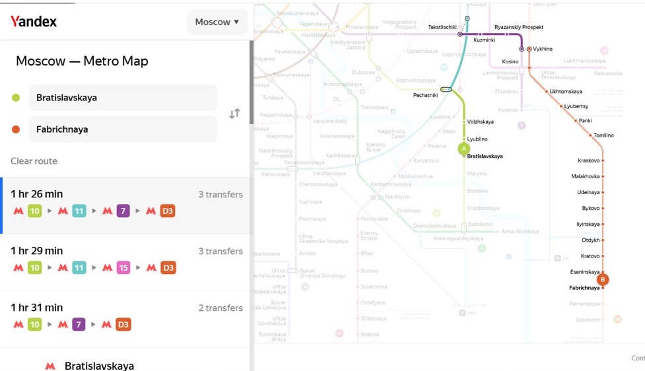The image size is (645, 371).
Task: Select the 1 hr 31 min two-transfer route
Action: pyautogui.click(x=126, y=319)
